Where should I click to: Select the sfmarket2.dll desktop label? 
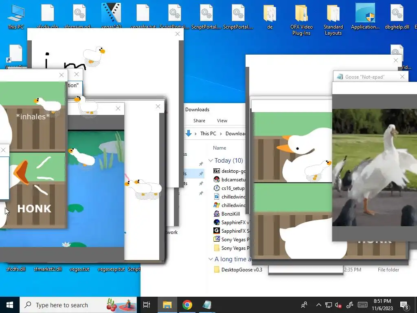[x=48, y=269]
